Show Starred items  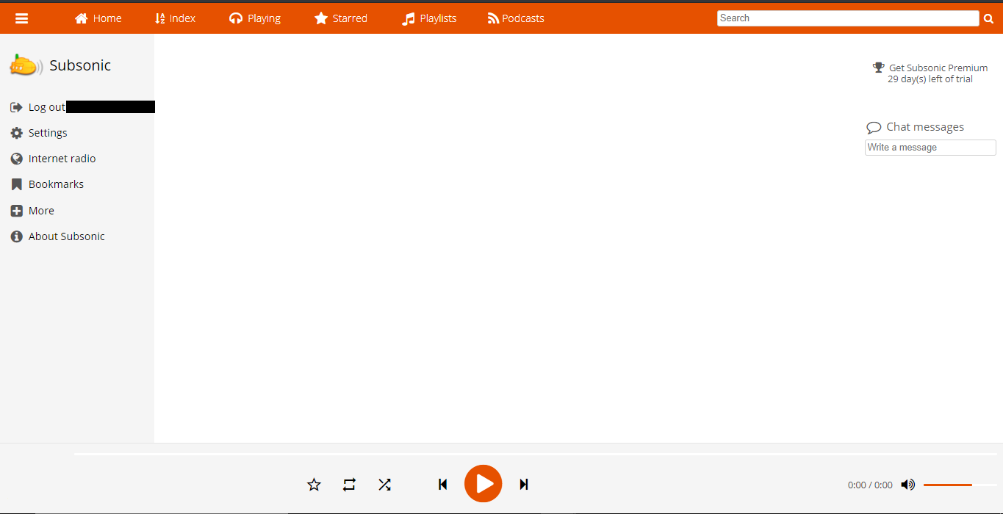(341, 18)
